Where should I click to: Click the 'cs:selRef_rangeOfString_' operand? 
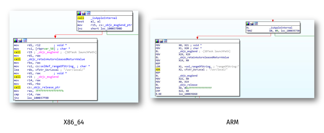pyautogui.click(x=56, y=66)
